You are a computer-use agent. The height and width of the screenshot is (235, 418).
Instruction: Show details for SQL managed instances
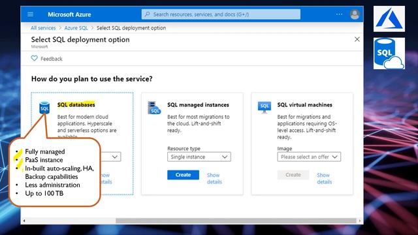[x=214, y=178]
